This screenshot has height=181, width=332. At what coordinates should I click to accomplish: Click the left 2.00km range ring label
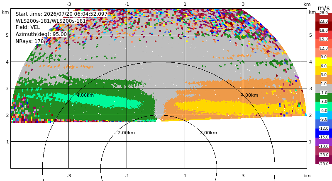tap(126, 133)
